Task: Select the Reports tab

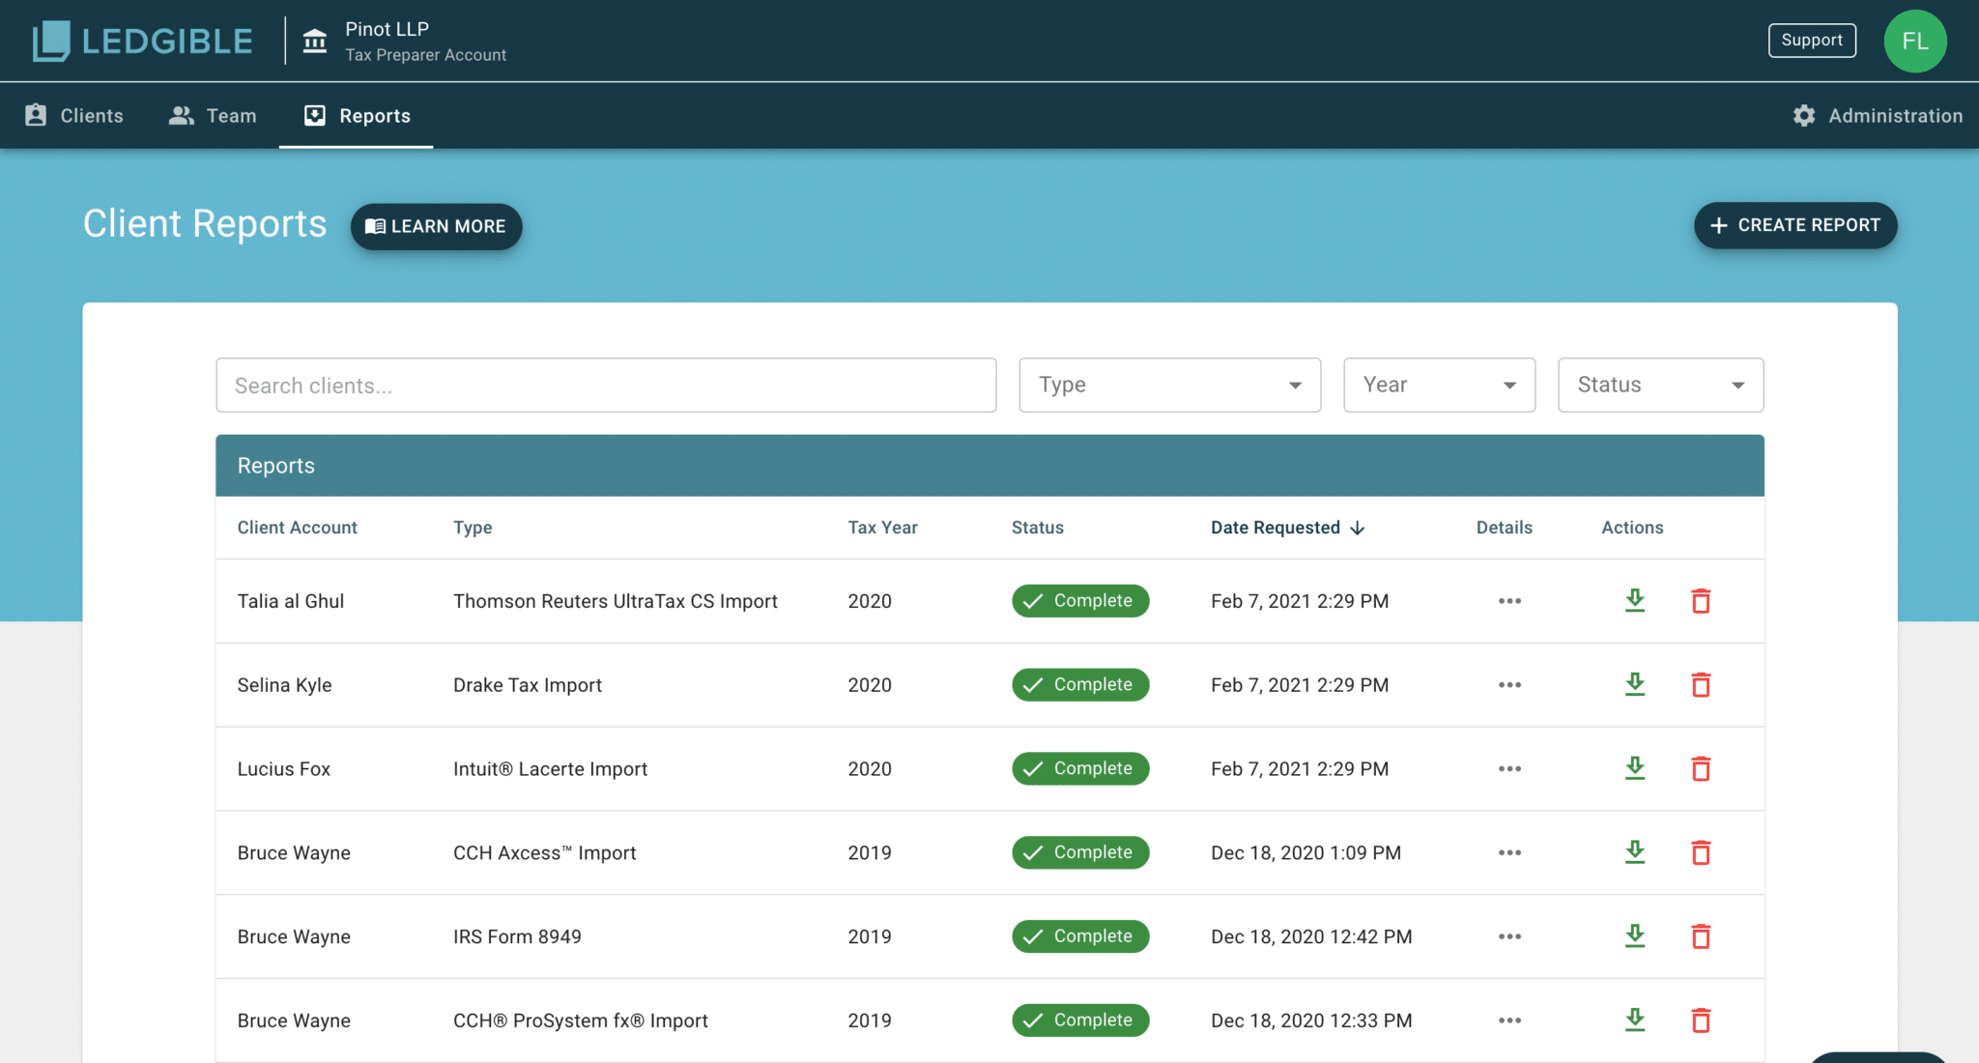Action: point(357,116)
